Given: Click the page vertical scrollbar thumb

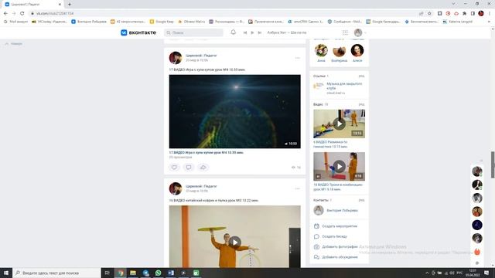Looking at the screenshot, I should (493, 164).
